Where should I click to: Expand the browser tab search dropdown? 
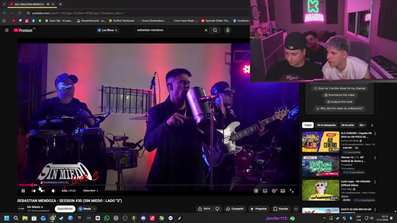pyautogui.click(x=4, y=4)
